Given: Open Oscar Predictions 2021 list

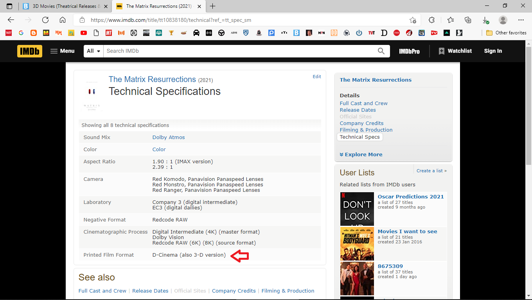Looking at the screenshot, I should [x=411, y=196].
